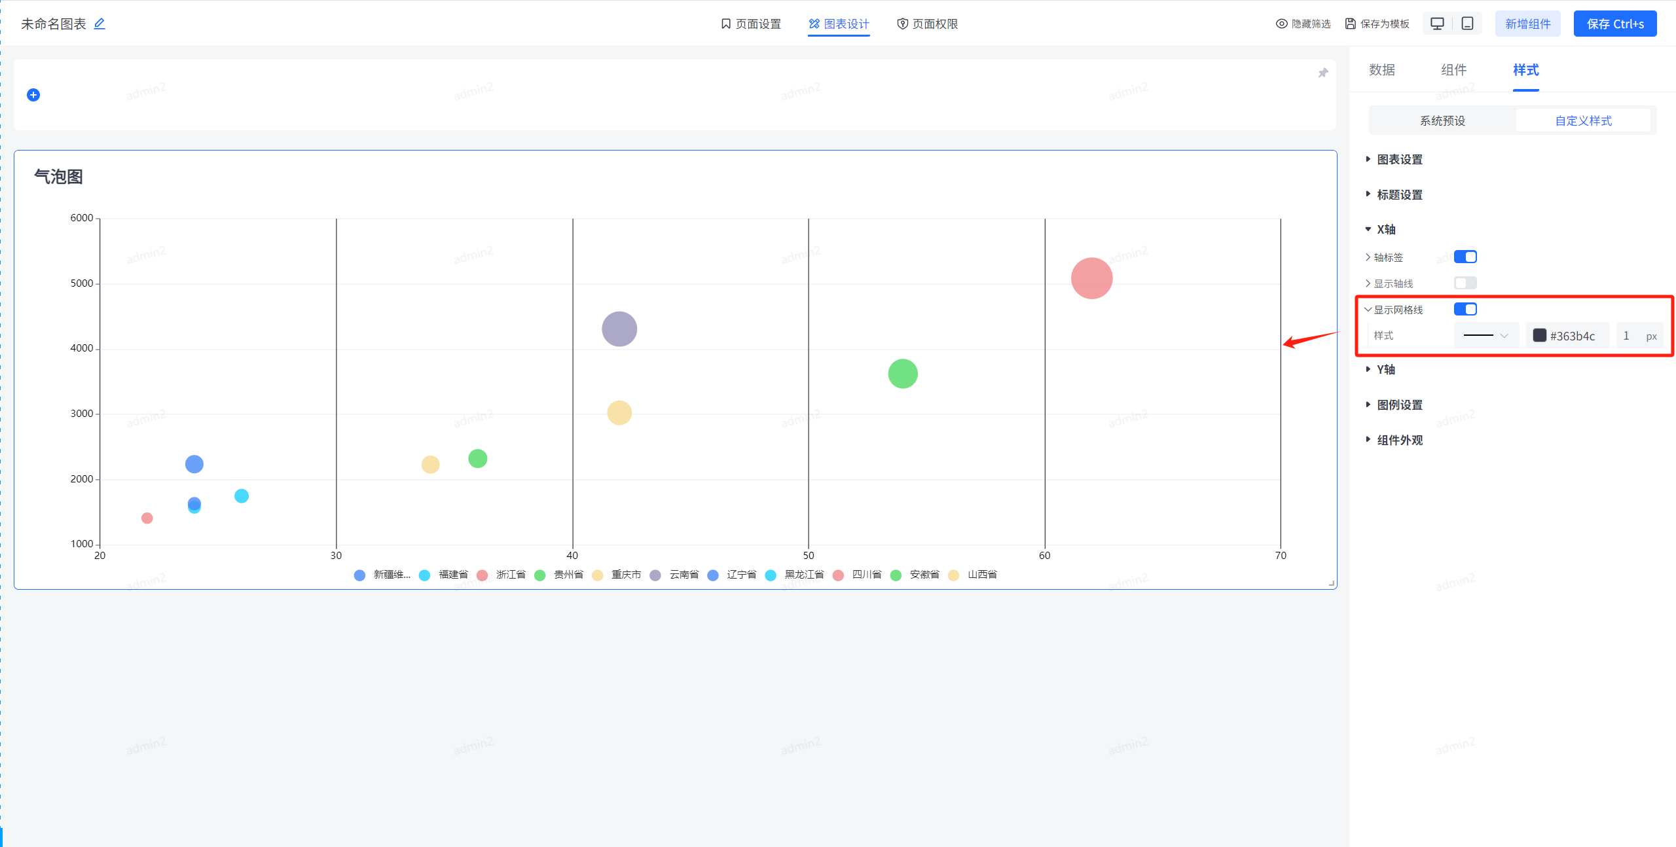
Task: Open 页面权限 tab
Action: 928,24
